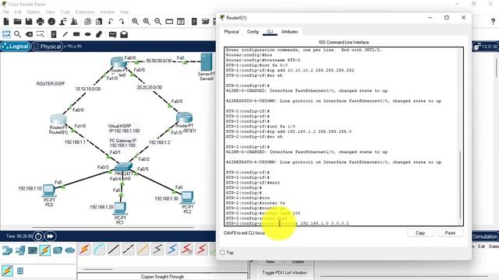499x280 pixels.
Task: Open the Config tab of Router0(1)
Action: coord(253,32)
